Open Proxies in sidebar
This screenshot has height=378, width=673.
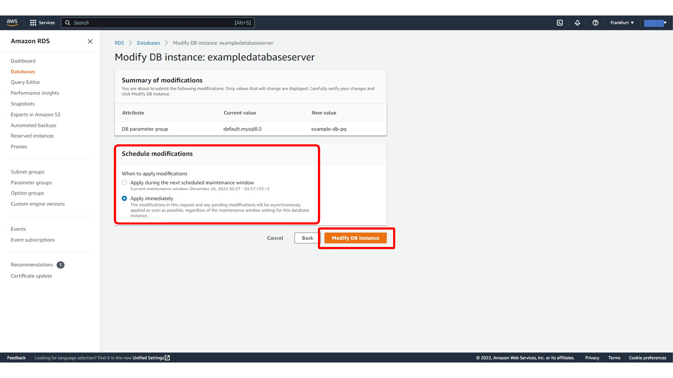19,147
